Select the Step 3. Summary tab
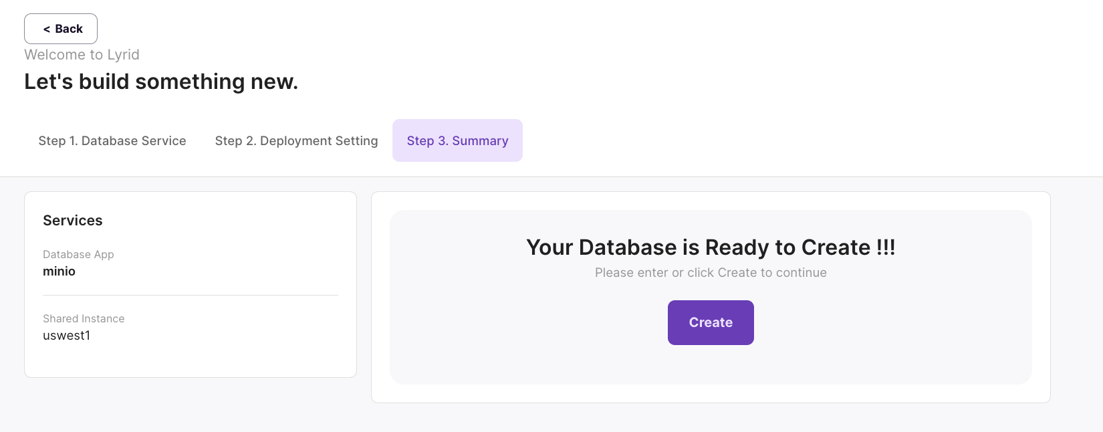Viewport: 1103px width, 432px height. coord(457,141)
